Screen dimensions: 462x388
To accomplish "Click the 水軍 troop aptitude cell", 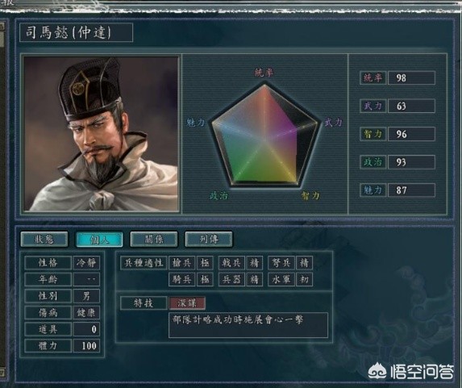I will point(281,279).
